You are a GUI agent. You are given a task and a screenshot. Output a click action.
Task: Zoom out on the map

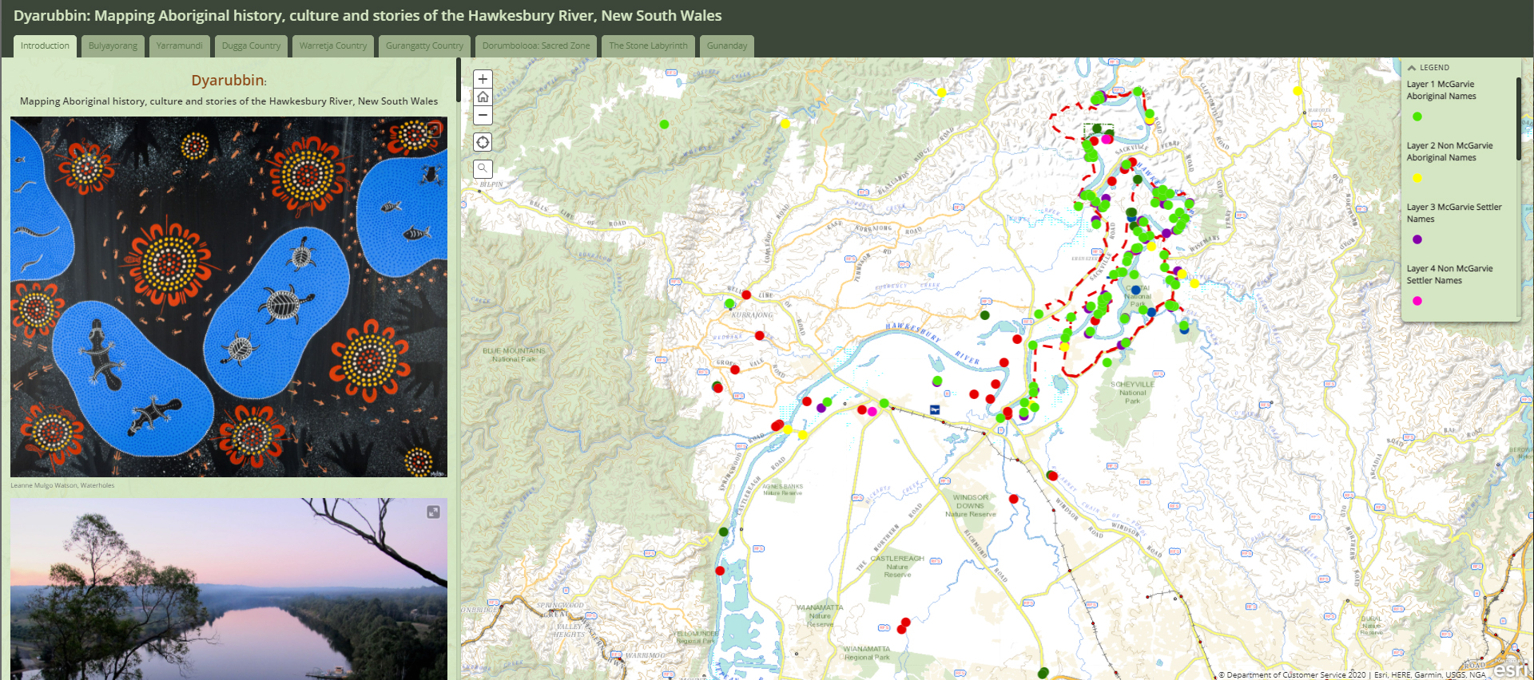(x=483, y=116)
